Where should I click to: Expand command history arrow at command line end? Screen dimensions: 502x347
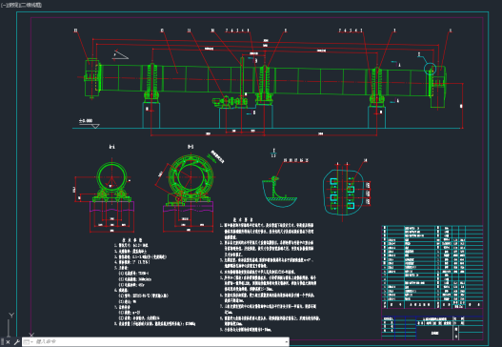coord(286,342)
